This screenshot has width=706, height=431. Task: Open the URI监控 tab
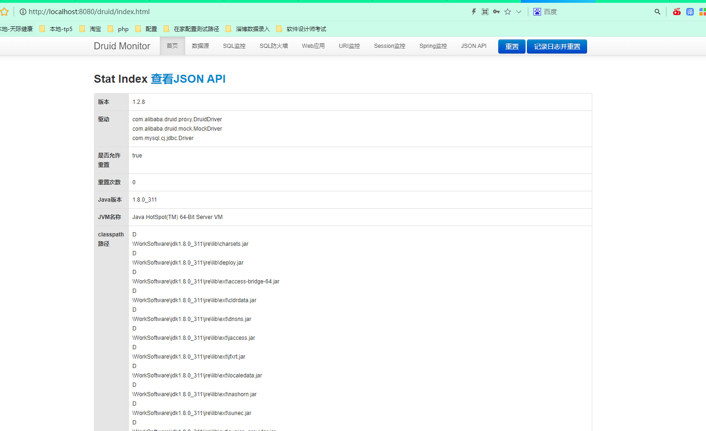pos(349,46)
